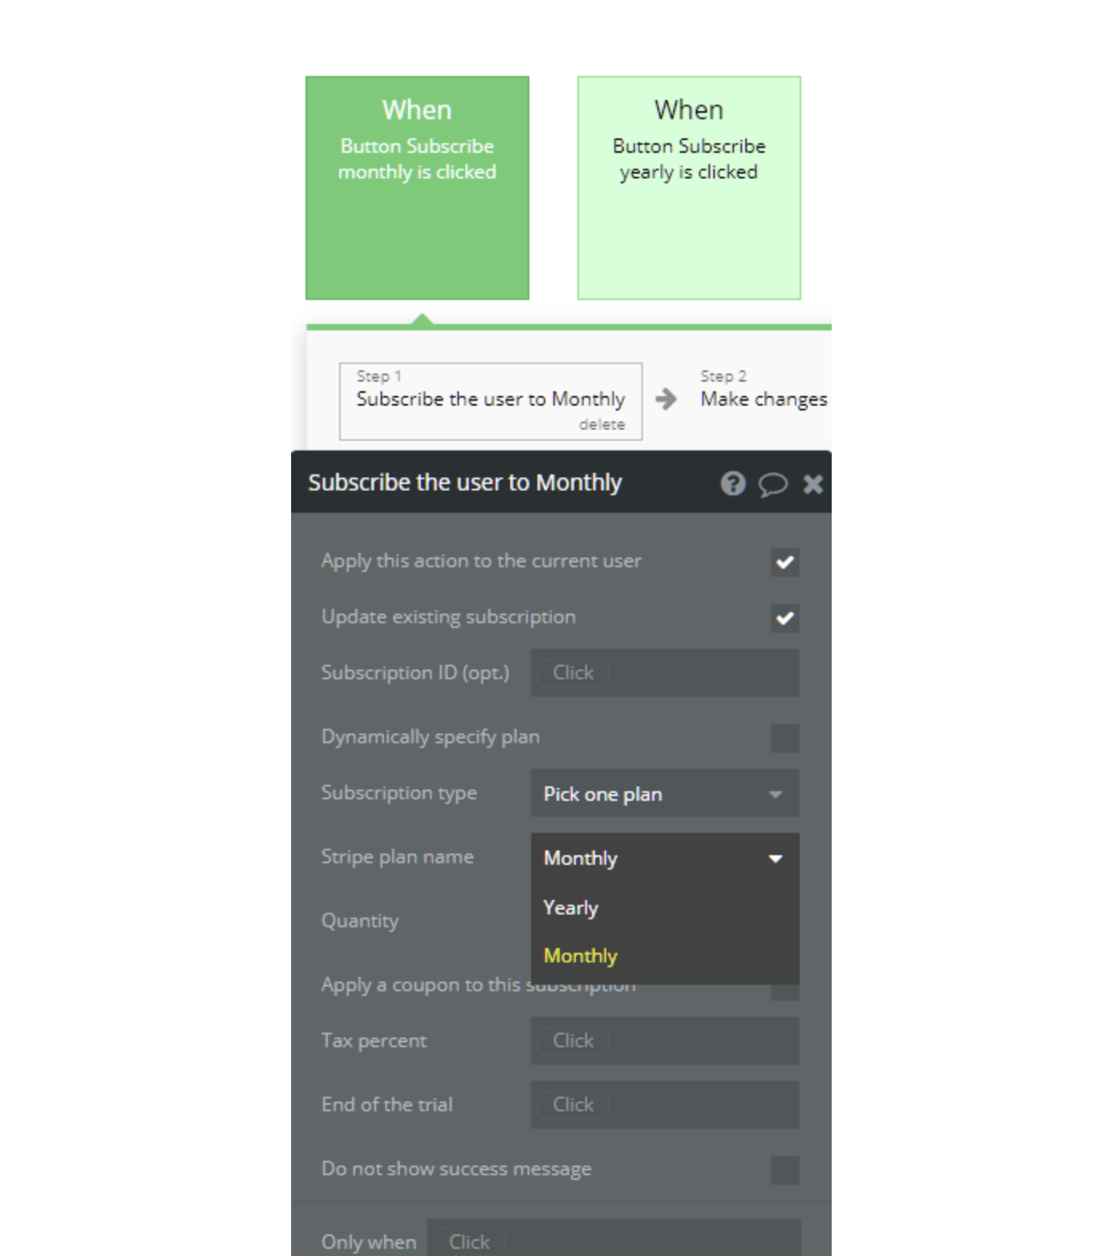Choose Yearly from the plan list

tap(571, 908)
